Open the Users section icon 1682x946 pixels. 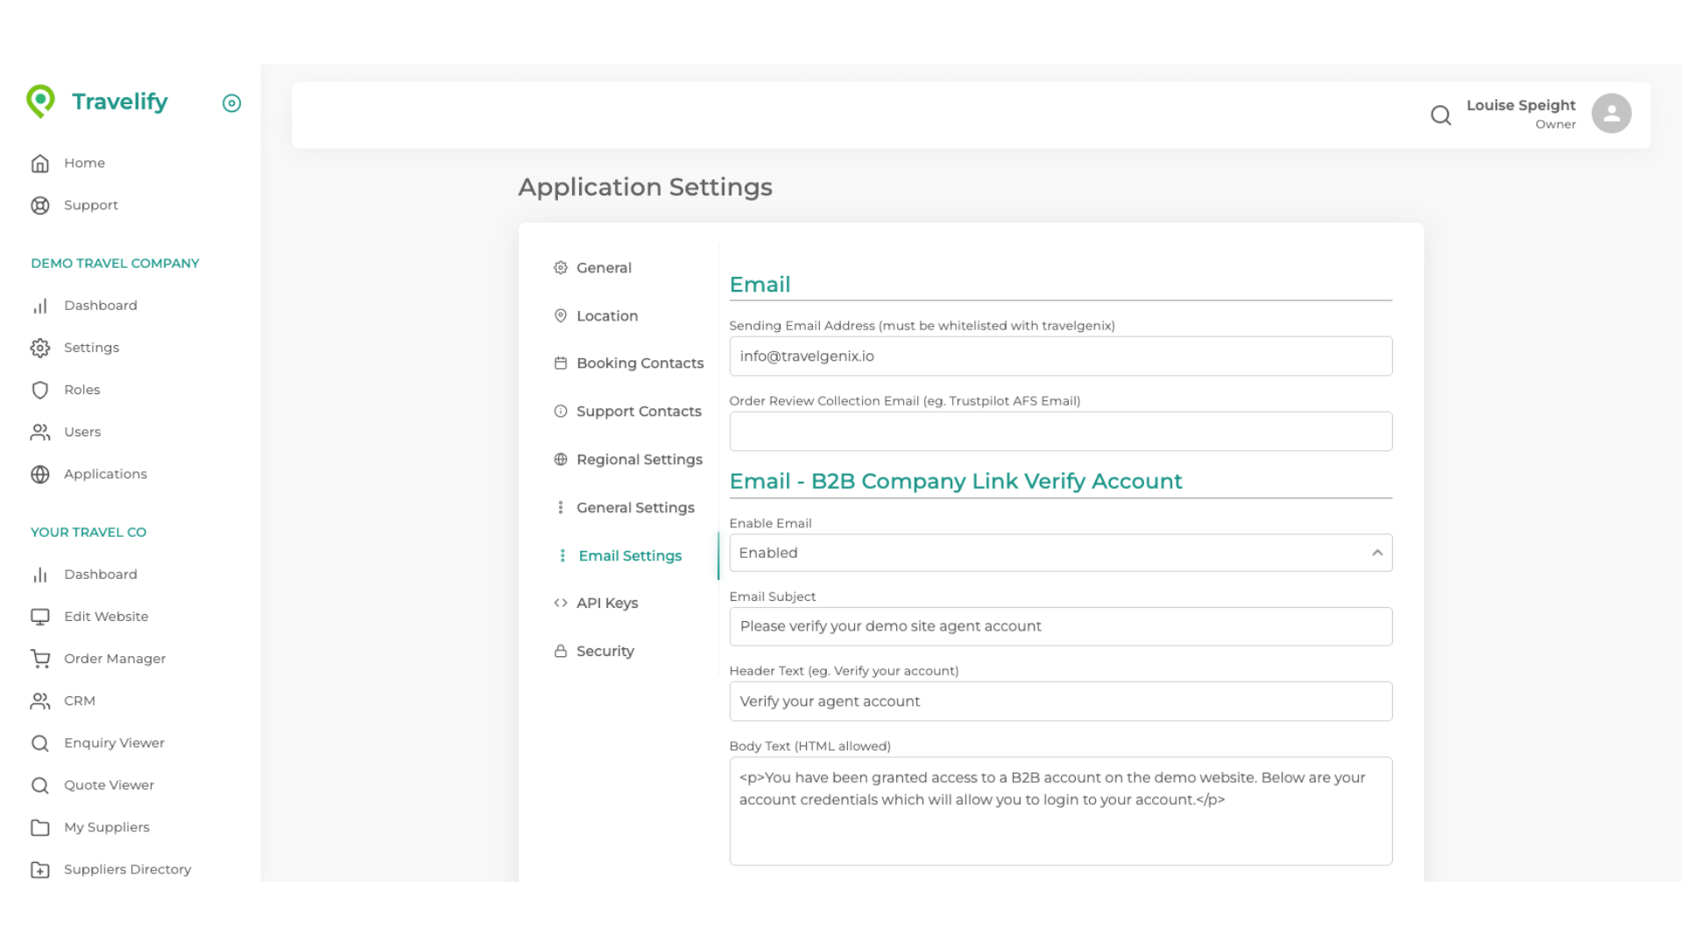point(40,432)
